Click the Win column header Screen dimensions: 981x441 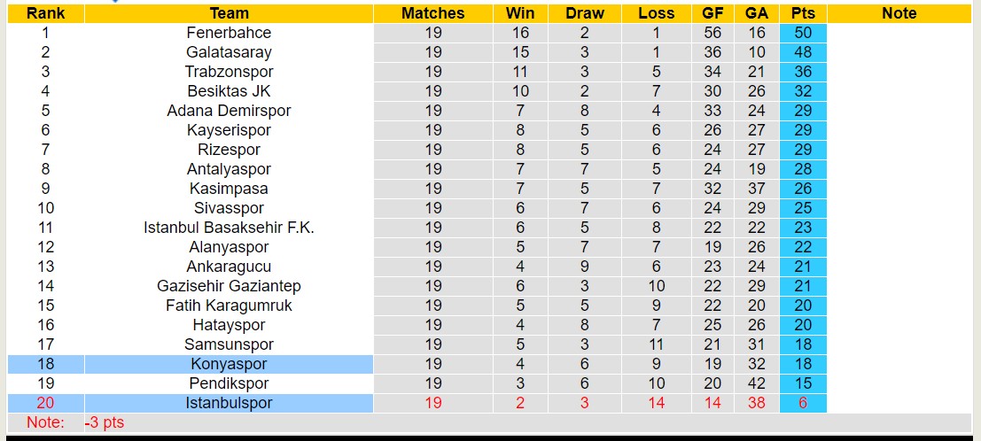click(x=520, y=13)
